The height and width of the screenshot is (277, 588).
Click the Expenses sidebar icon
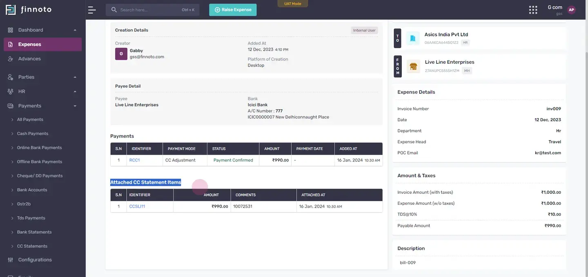(x=11, y=44)
